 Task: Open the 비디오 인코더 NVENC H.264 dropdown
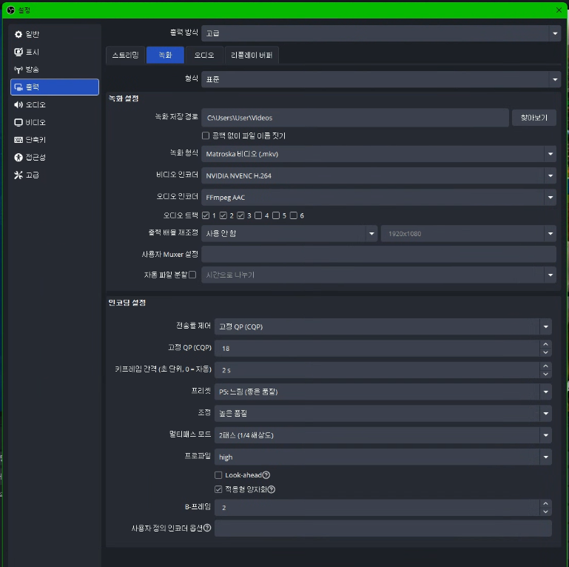pyautogui.click(x=550, y=176)
